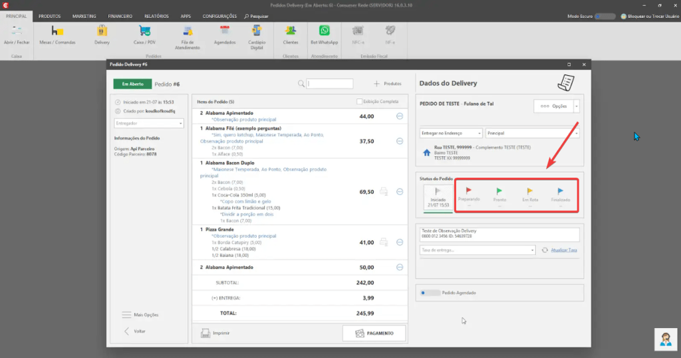
Task: Open the Principal address dropdown
Action: point(533,133)
